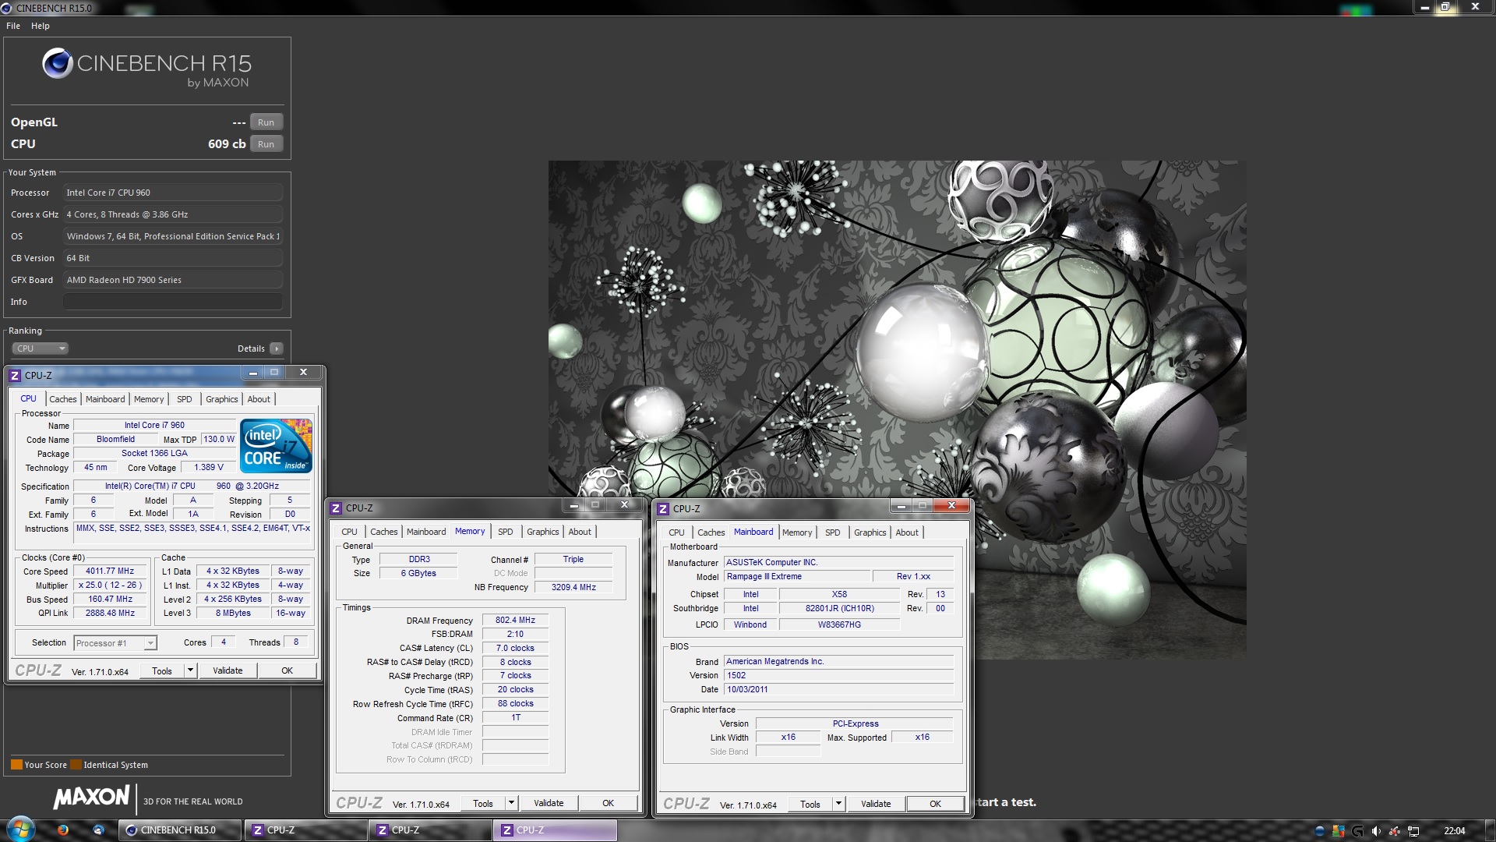
Task: Click the volume speaker tray icon
Action: pyautogui.click(x=1376, y=831)
